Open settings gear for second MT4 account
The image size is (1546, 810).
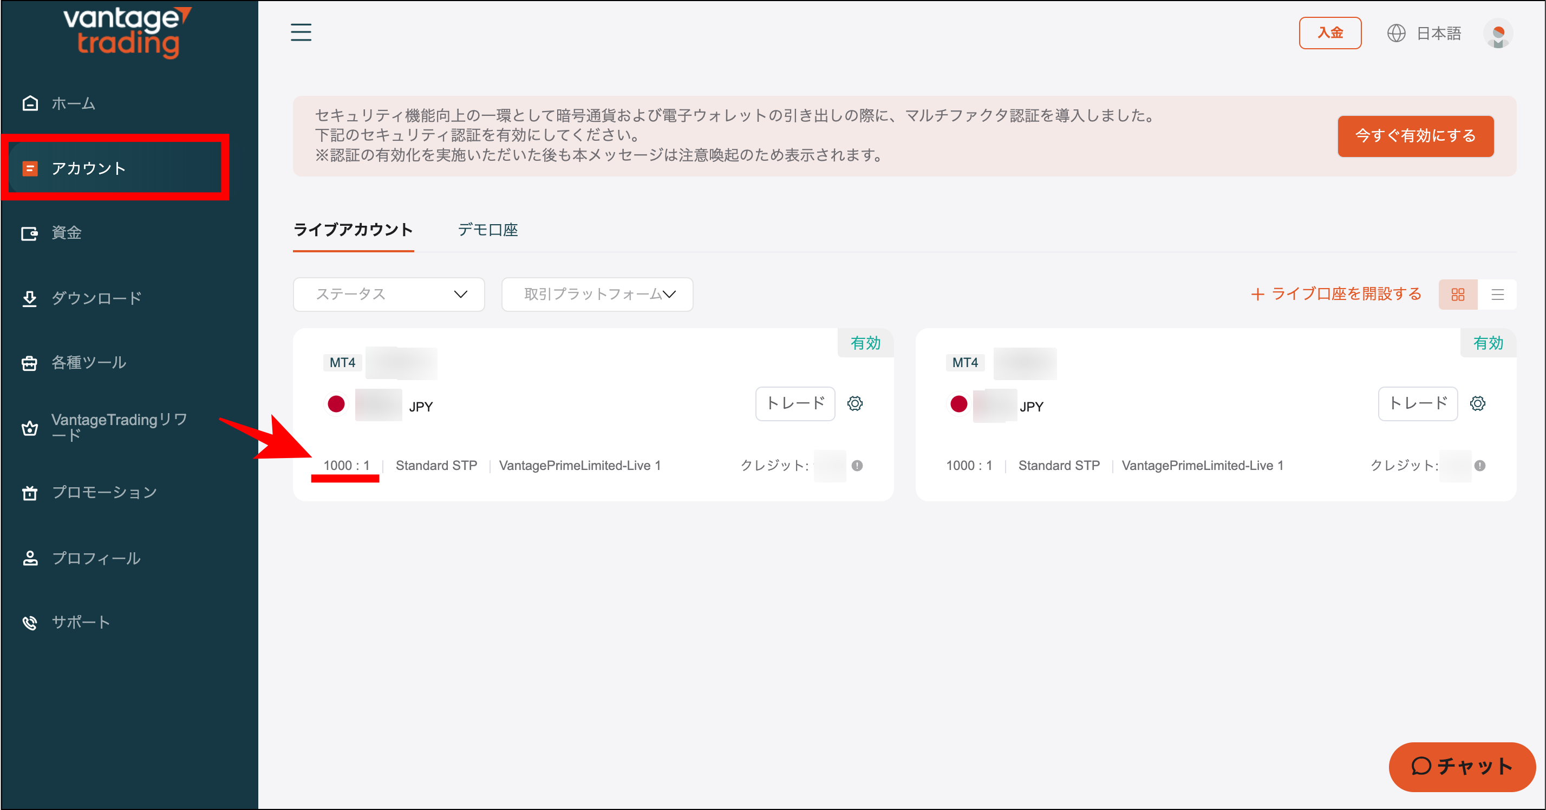click(1477, 404)
